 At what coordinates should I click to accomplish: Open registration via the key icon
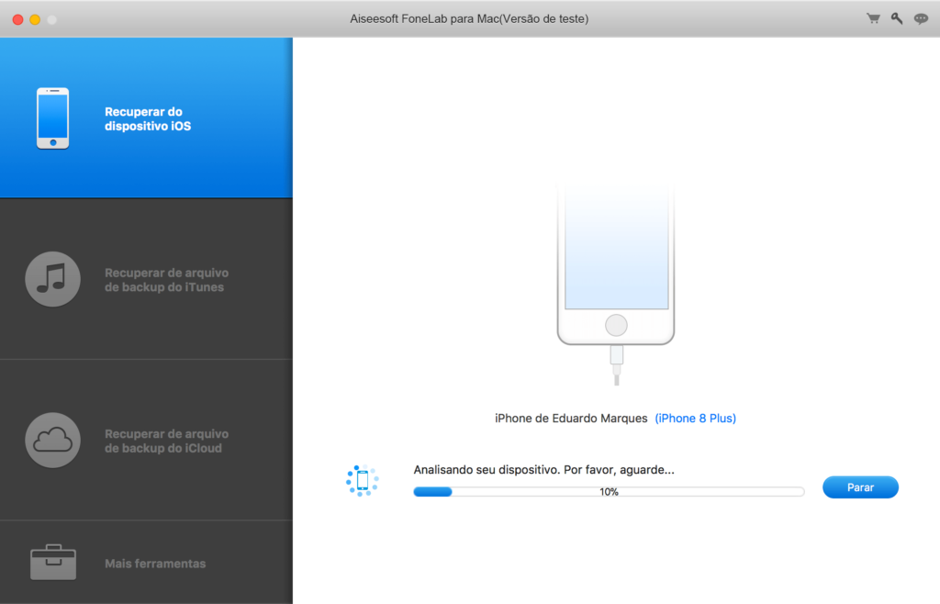(x=897, y=18)
